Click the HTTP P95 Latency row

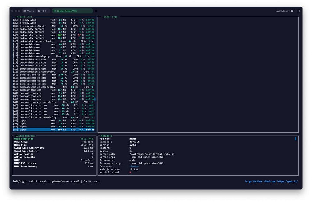(54, 163)
